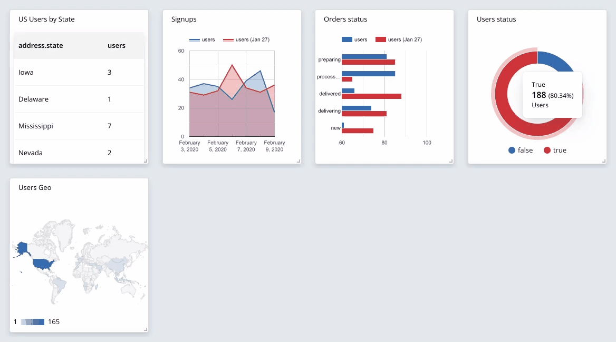Click Alaska on the Users Geo map
Viewport: 616px width, 342px height.
coord(22,248)
